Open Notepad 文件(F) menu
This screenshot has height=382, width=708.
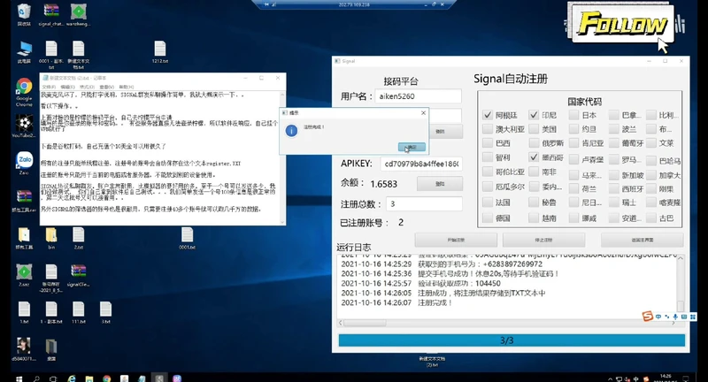[x=49, y=87]
